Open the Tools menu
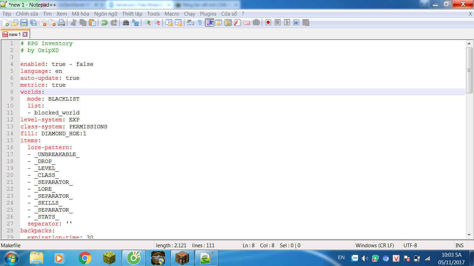 (x=153, y=14)
